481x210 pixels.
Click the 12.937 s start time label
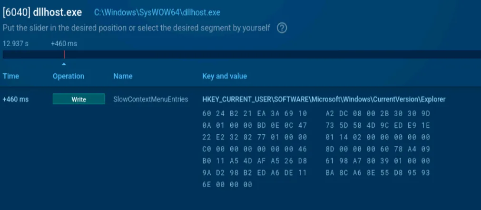click(16, 44)
